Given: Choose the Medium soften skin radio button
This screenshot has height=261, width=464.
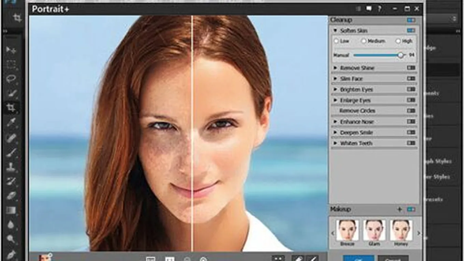Looking at the screenshot, I should coord(364,41).
